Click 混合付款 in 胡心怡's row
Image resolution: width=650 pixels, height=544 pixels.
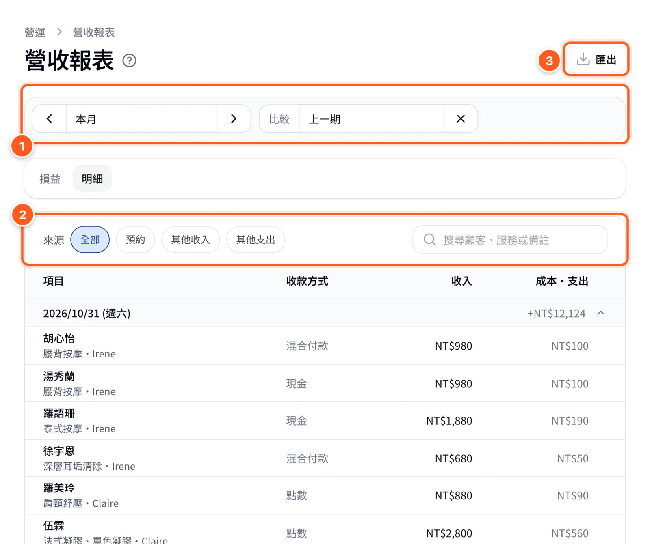coord(307,346)
